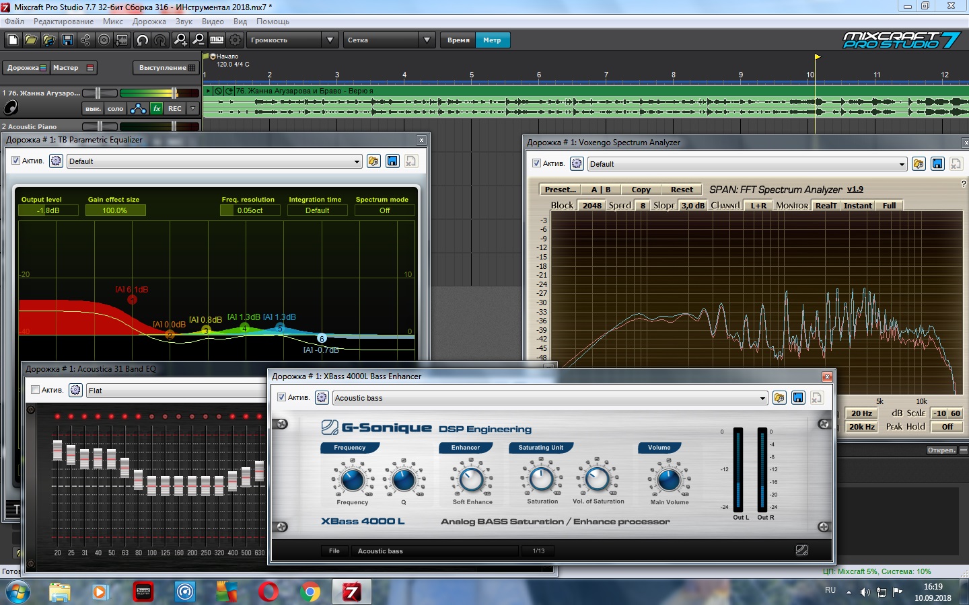Open Google Chrome from taskbar
Viewport: 969px width, 605px height.
coord(310,592)
